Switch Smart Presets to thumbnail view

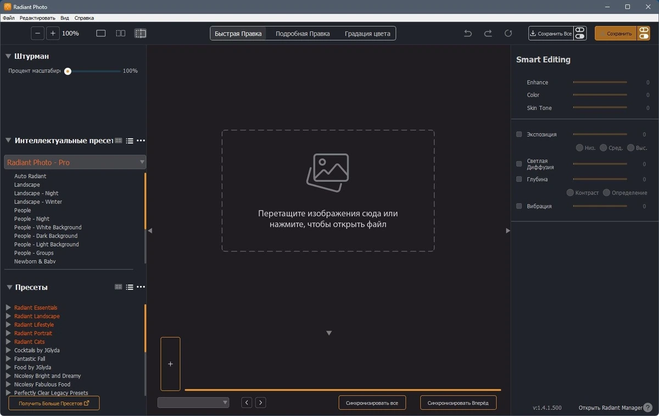119,141
